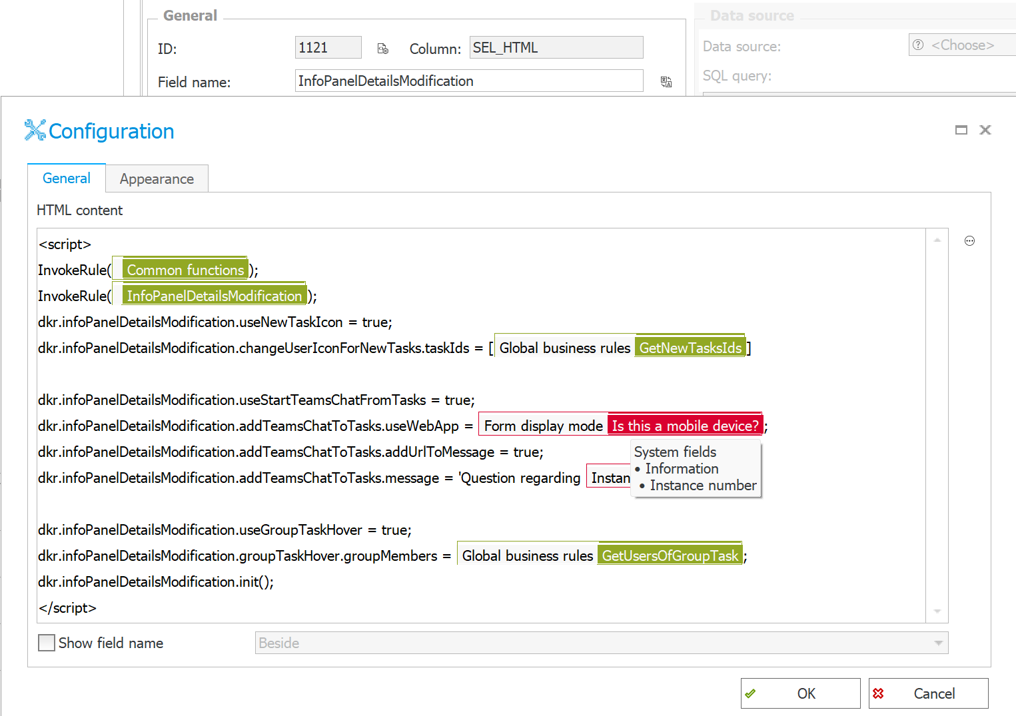The height and width of the screenshot is (716, 1016).
Task: Click the 'Question regarding' message text
Action: click(x=520, y=478)
